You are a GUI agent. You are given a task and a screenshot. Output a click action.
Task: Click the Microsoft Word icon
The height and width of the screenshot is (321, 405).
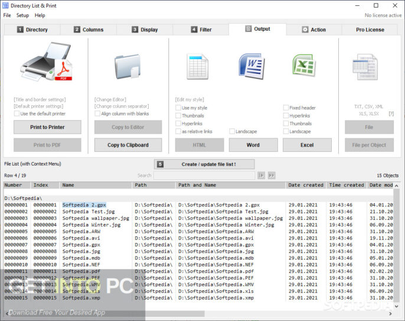252,66
